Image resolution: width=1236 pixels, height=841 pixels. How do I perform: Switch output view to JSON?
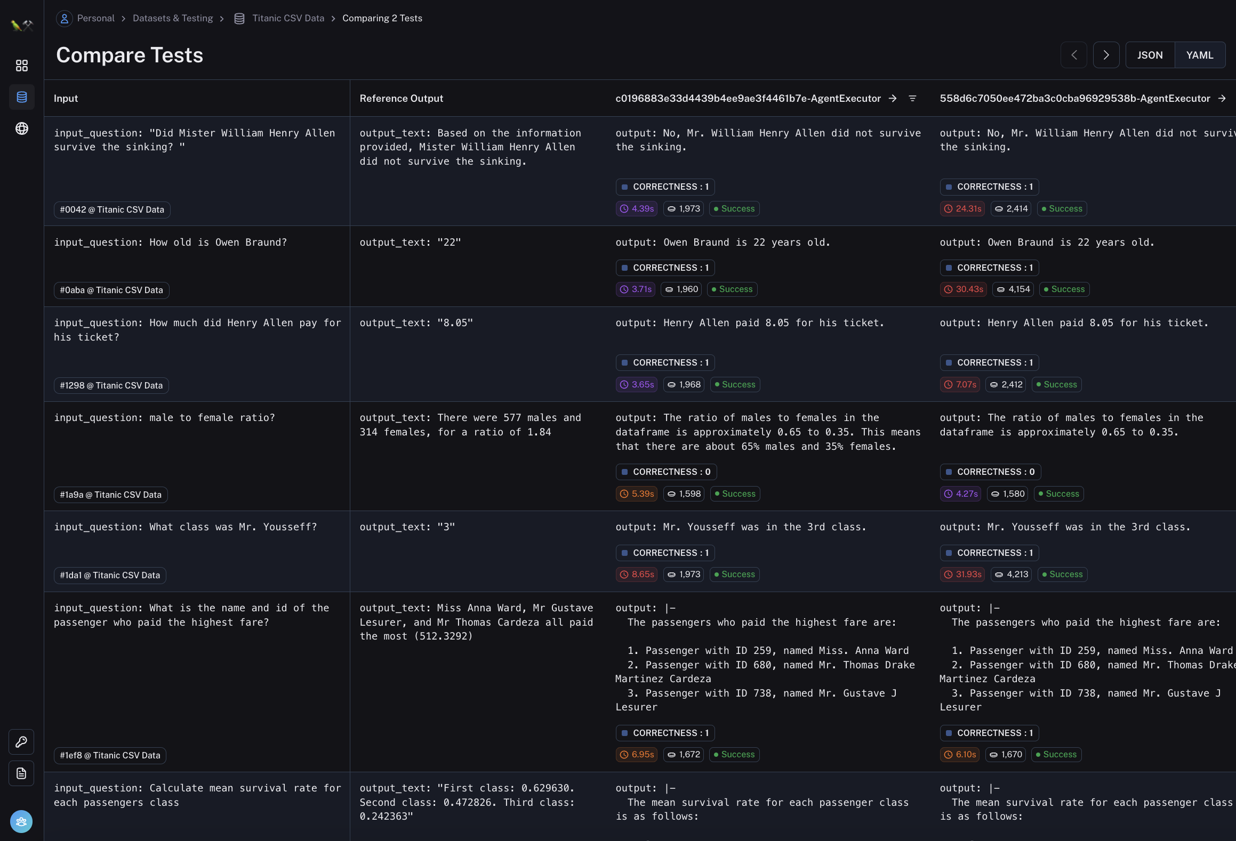(1150, 55)
